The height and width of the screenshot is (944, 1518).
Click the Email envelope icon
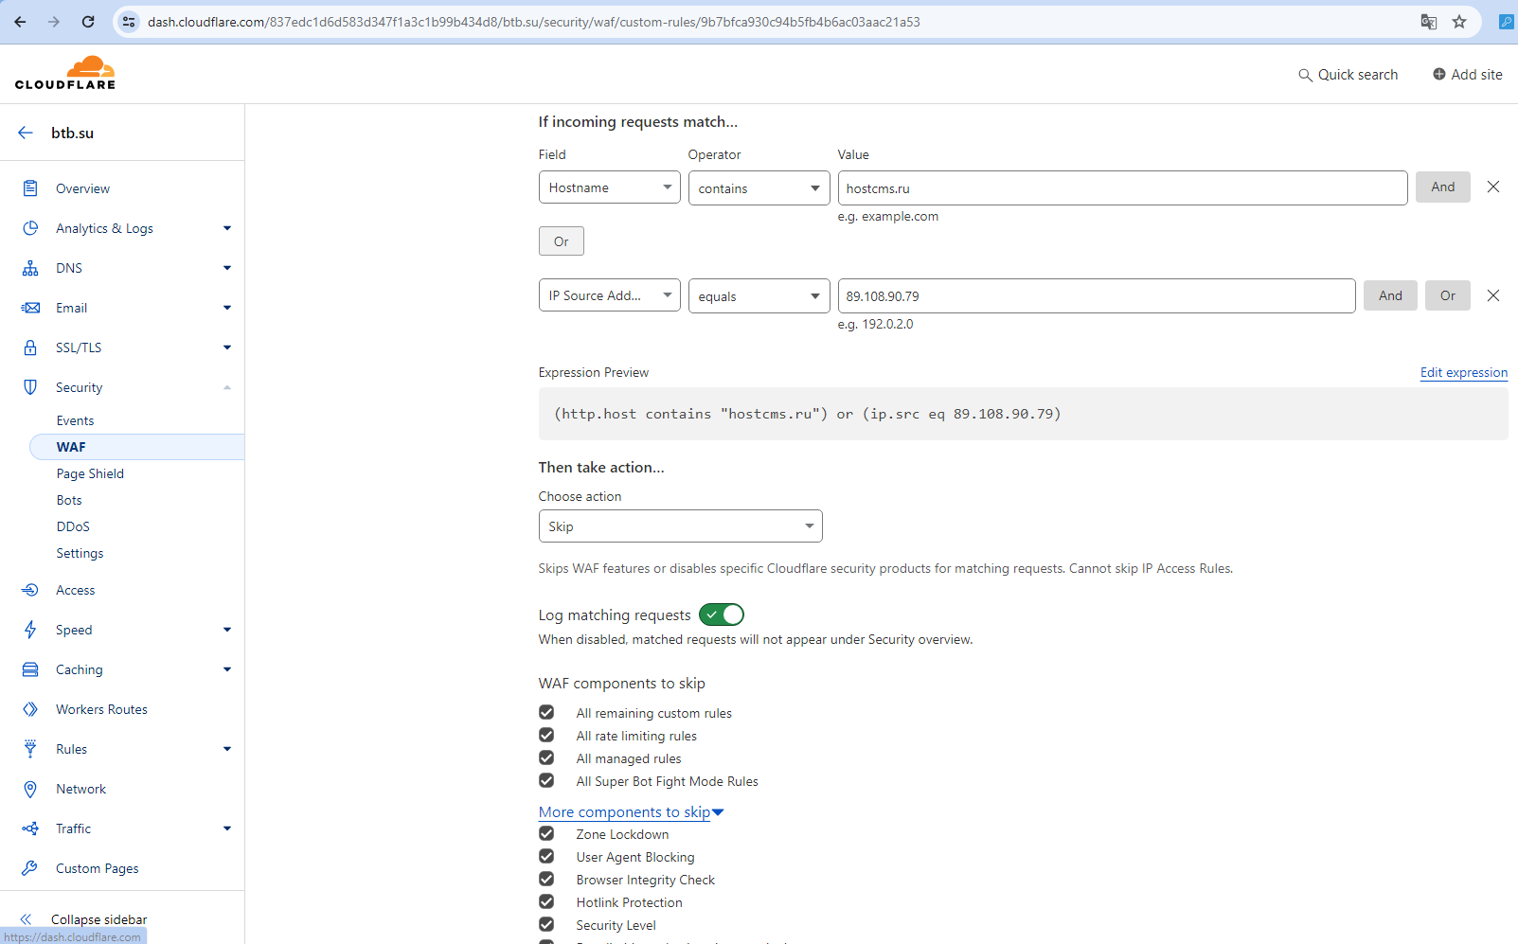click(x=30, y=308)
